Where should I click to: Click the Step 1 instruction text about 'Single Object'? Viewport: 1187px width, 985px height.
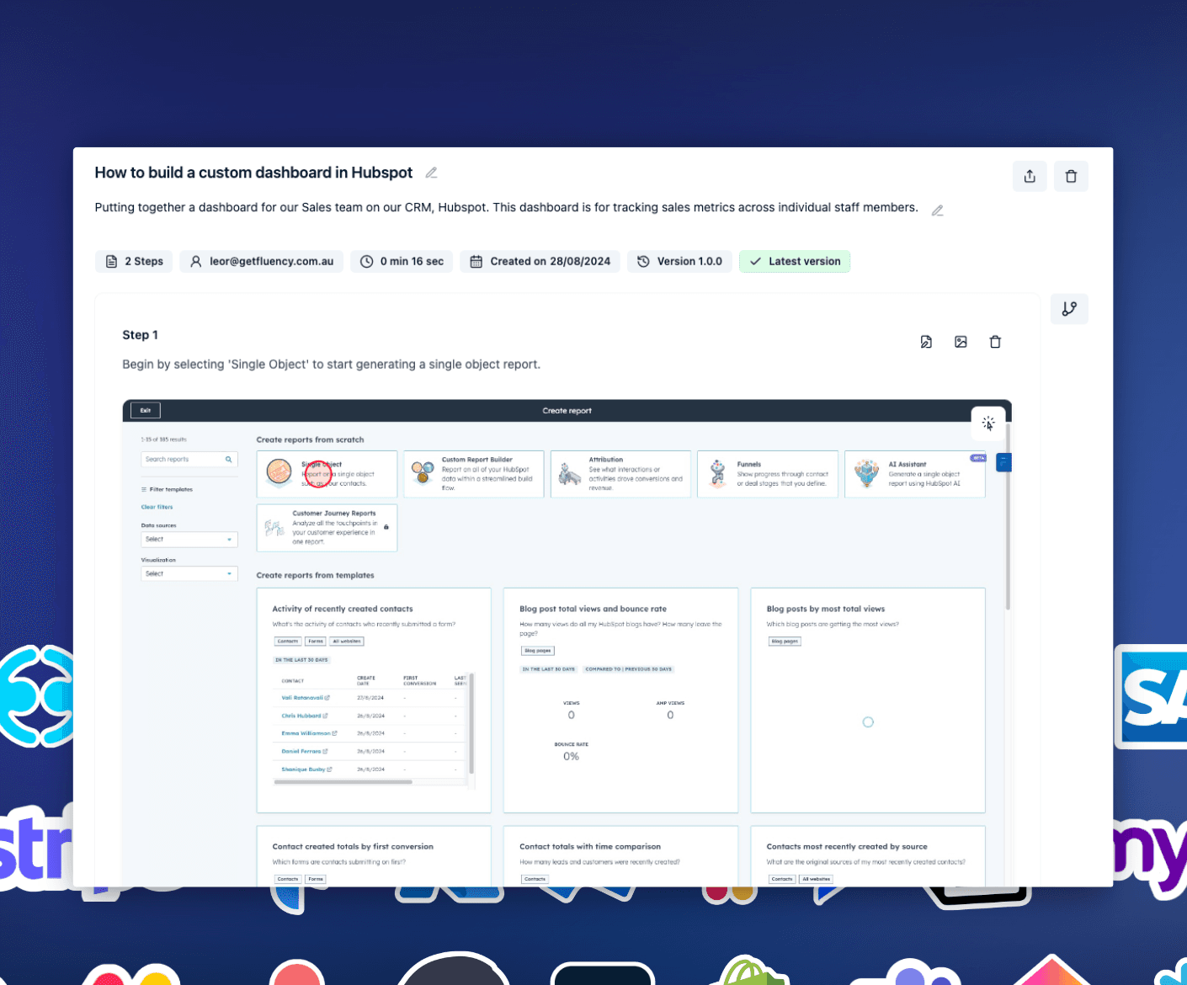(331, 365)
